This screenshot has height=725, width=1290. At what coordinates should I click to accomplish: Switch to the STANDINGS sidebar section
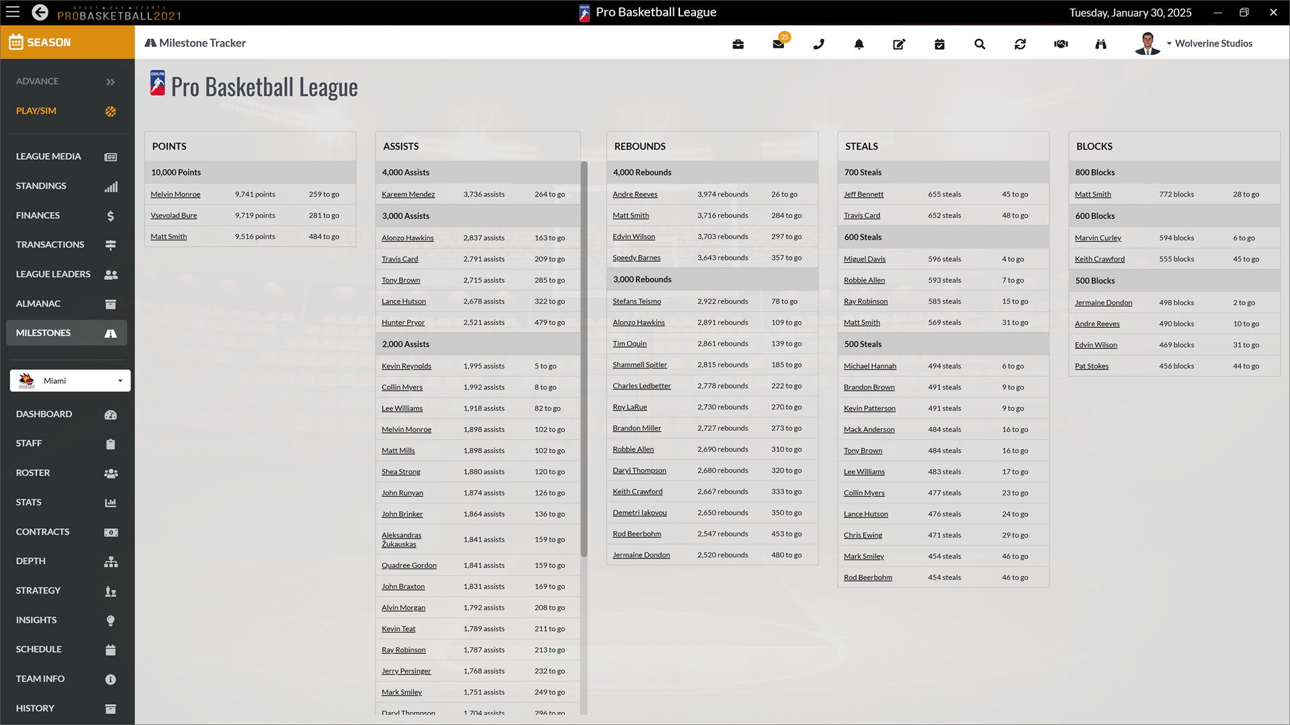41,186
